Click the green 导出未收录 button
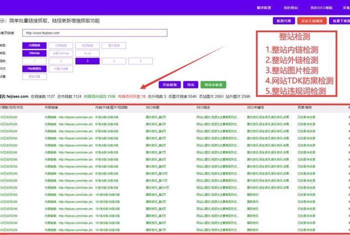The width and height of the screenshot is (350, 235). click(x=213, y=85)
